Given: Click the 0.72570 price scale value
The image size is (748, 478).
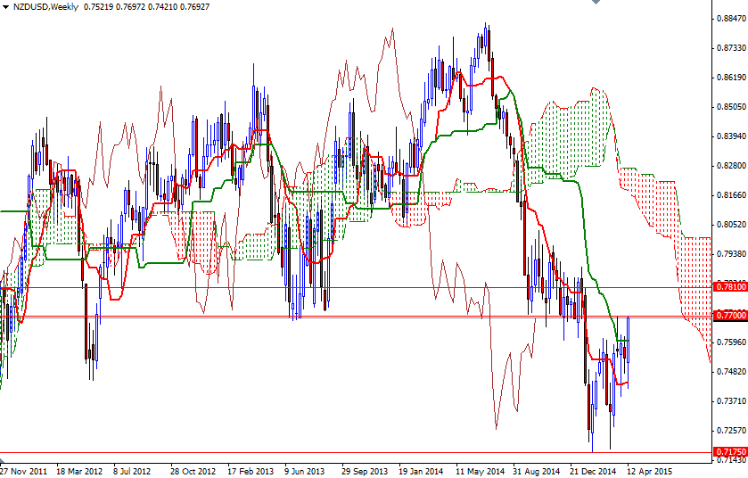Looking at the screenshot, I should point(731,431).
